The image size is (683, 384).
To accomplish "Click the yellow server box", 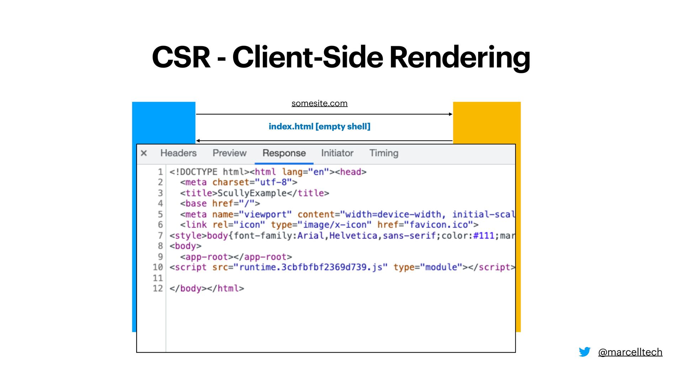I will point(486,123).
